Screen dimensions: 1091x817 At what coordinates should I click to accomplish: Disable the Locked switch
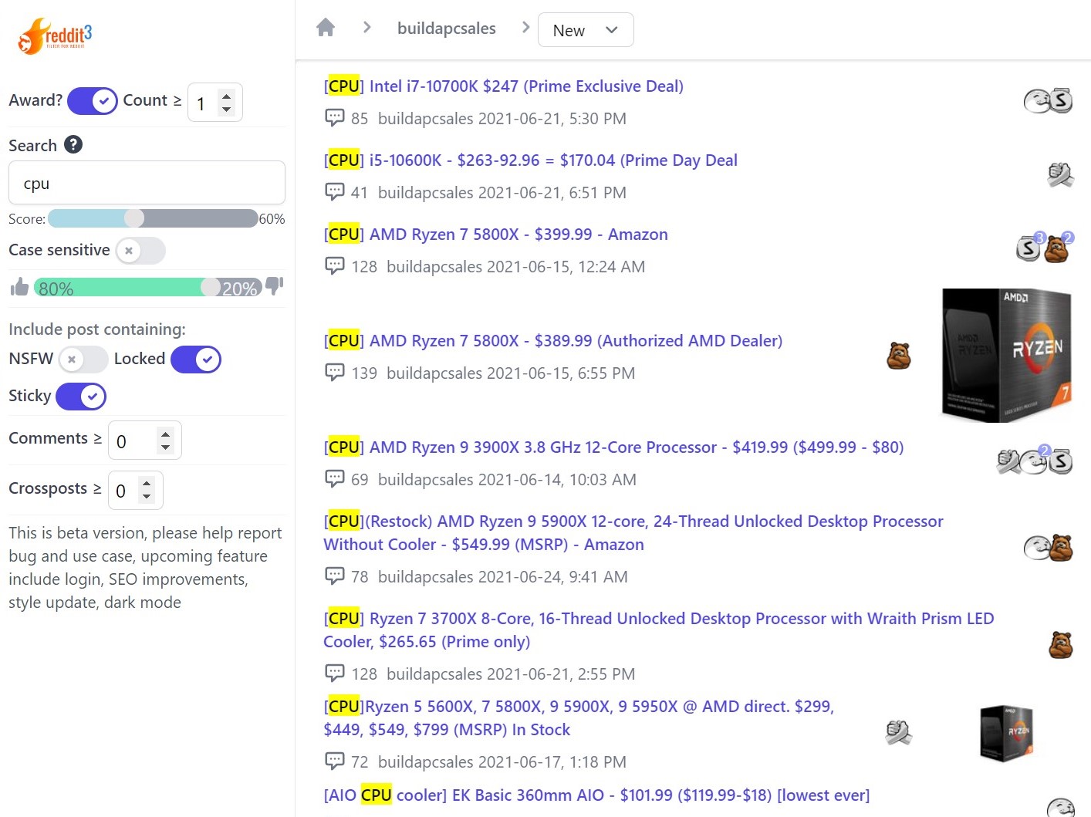tap(196, 360)
